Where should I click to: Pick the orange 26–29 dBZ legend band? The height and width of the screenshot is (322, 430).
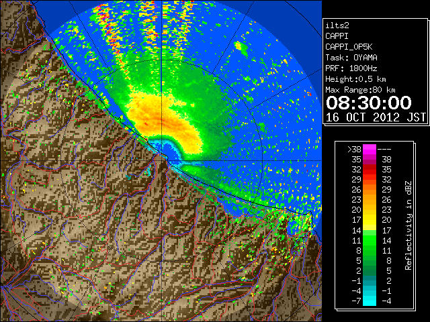coord(370,190)
